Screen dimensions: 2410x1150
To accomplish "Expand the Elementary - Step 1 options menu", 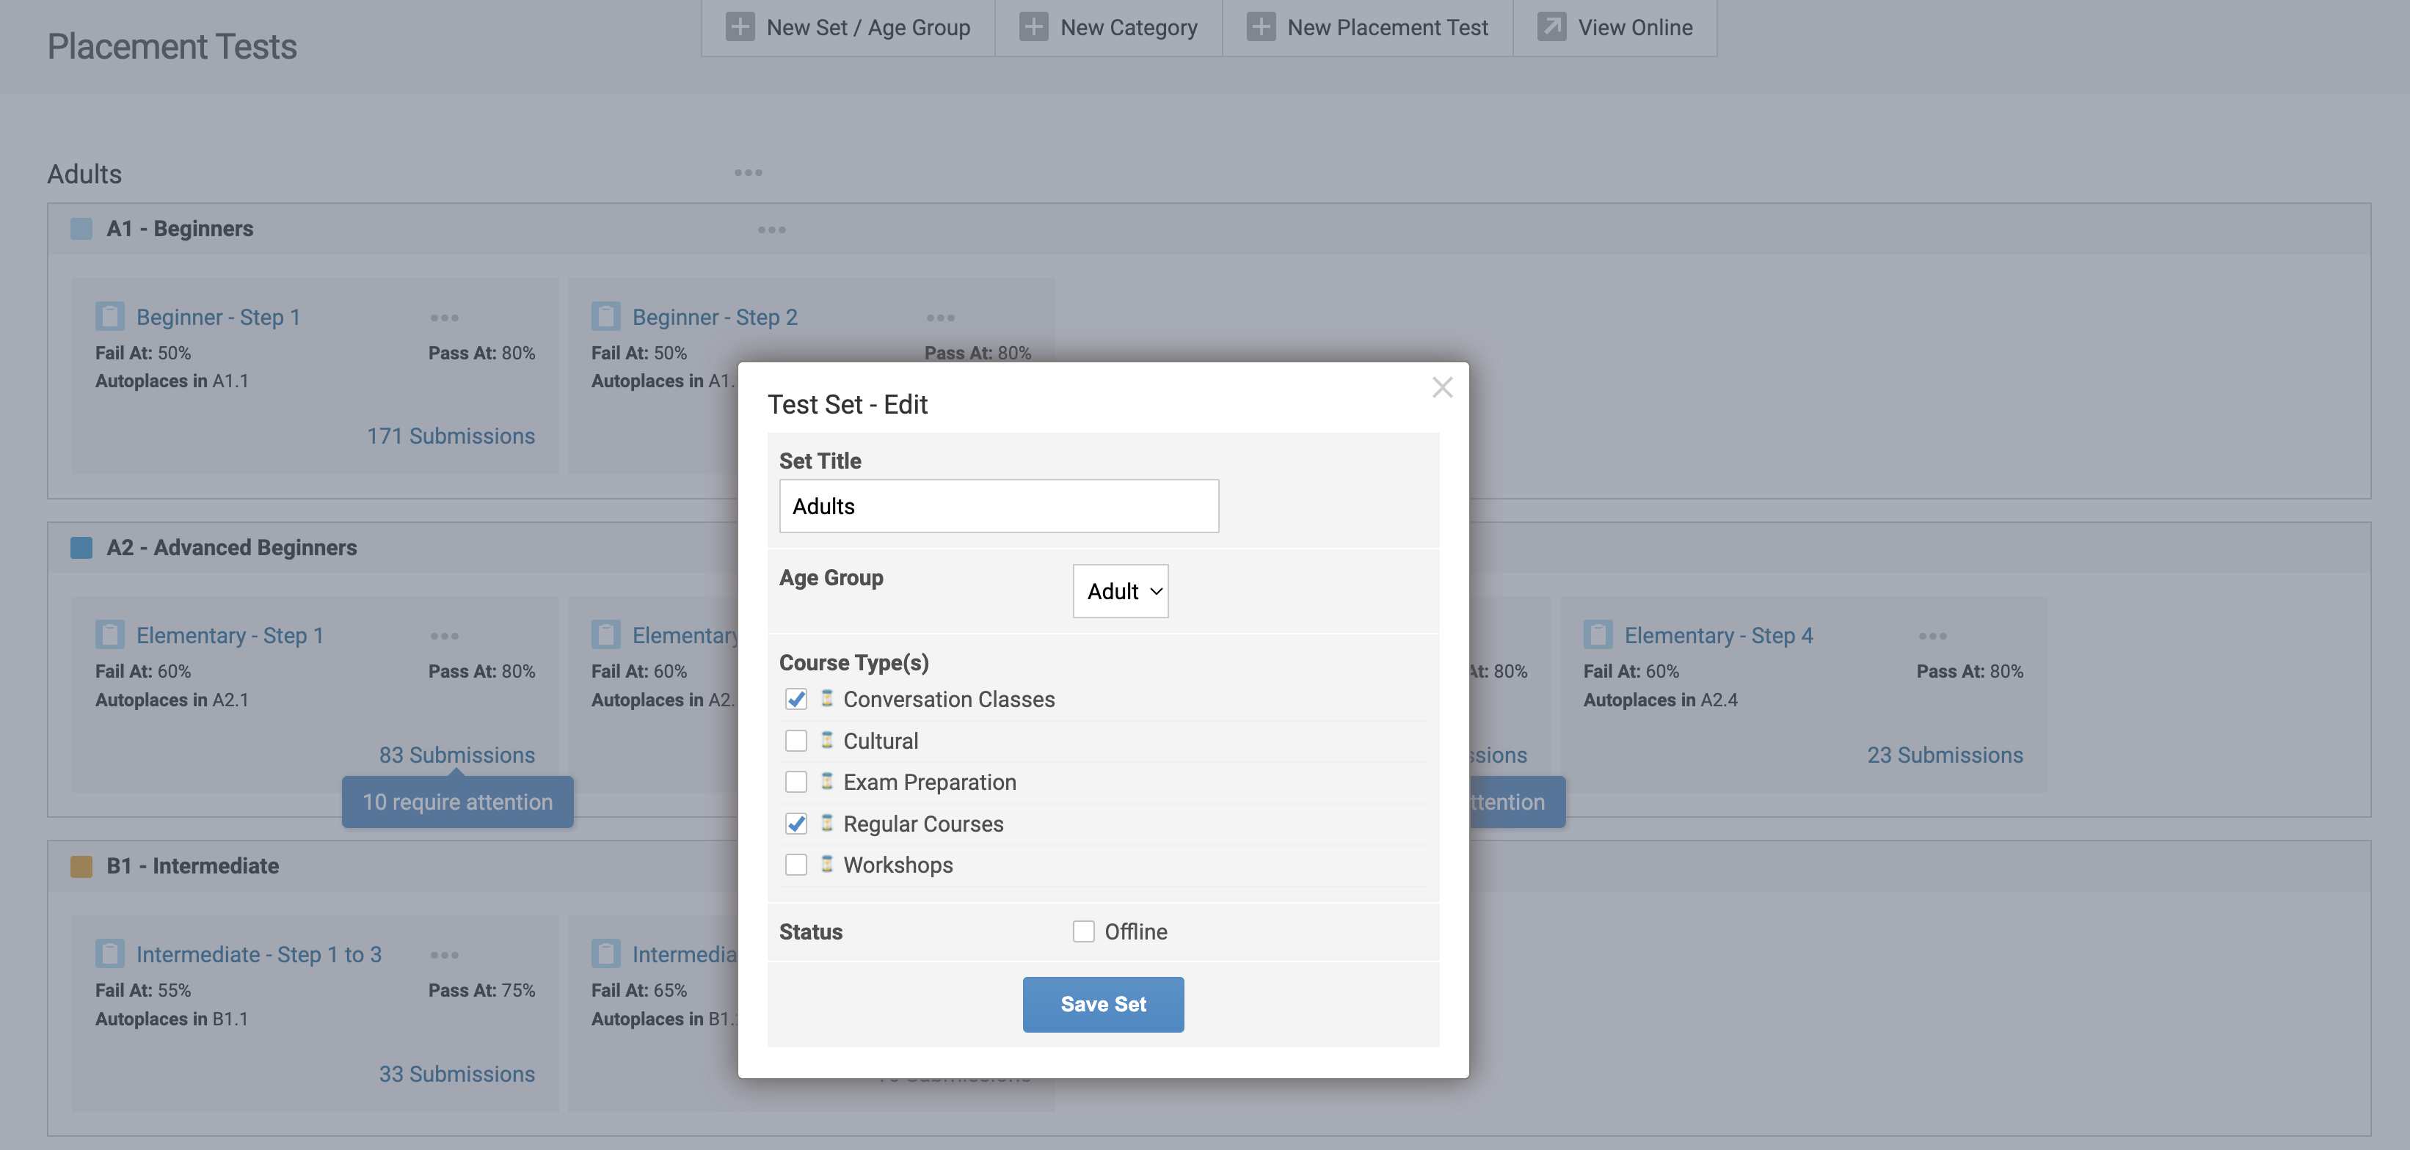I will 445,636.
